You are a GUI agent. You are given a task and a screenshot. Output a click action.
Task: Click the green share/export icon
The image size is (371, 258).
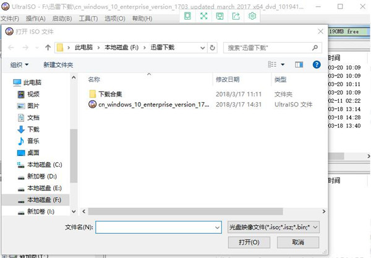point(236,16)
